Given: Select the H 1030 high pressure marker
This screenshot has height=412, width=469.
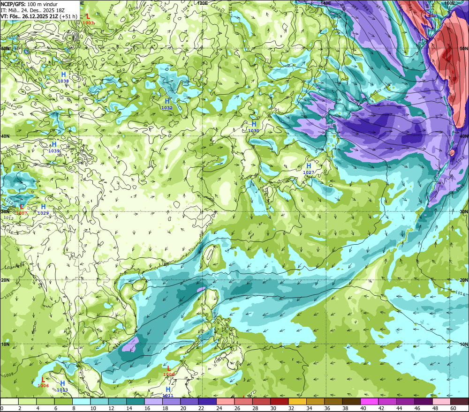Looking at the screenshot, I should [x=254, y=127].
